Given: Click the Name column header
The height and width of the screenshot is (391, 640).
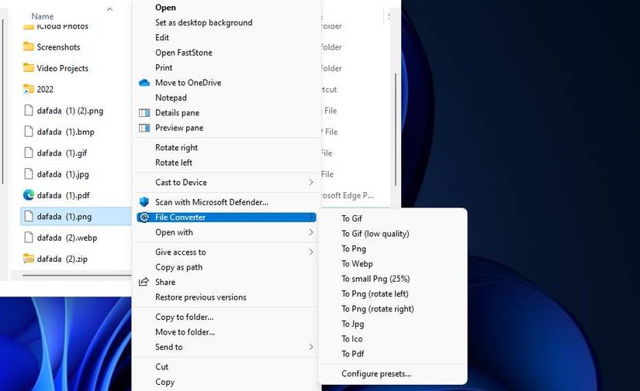Looking at the screenshot, I should [x=43, y=16].
